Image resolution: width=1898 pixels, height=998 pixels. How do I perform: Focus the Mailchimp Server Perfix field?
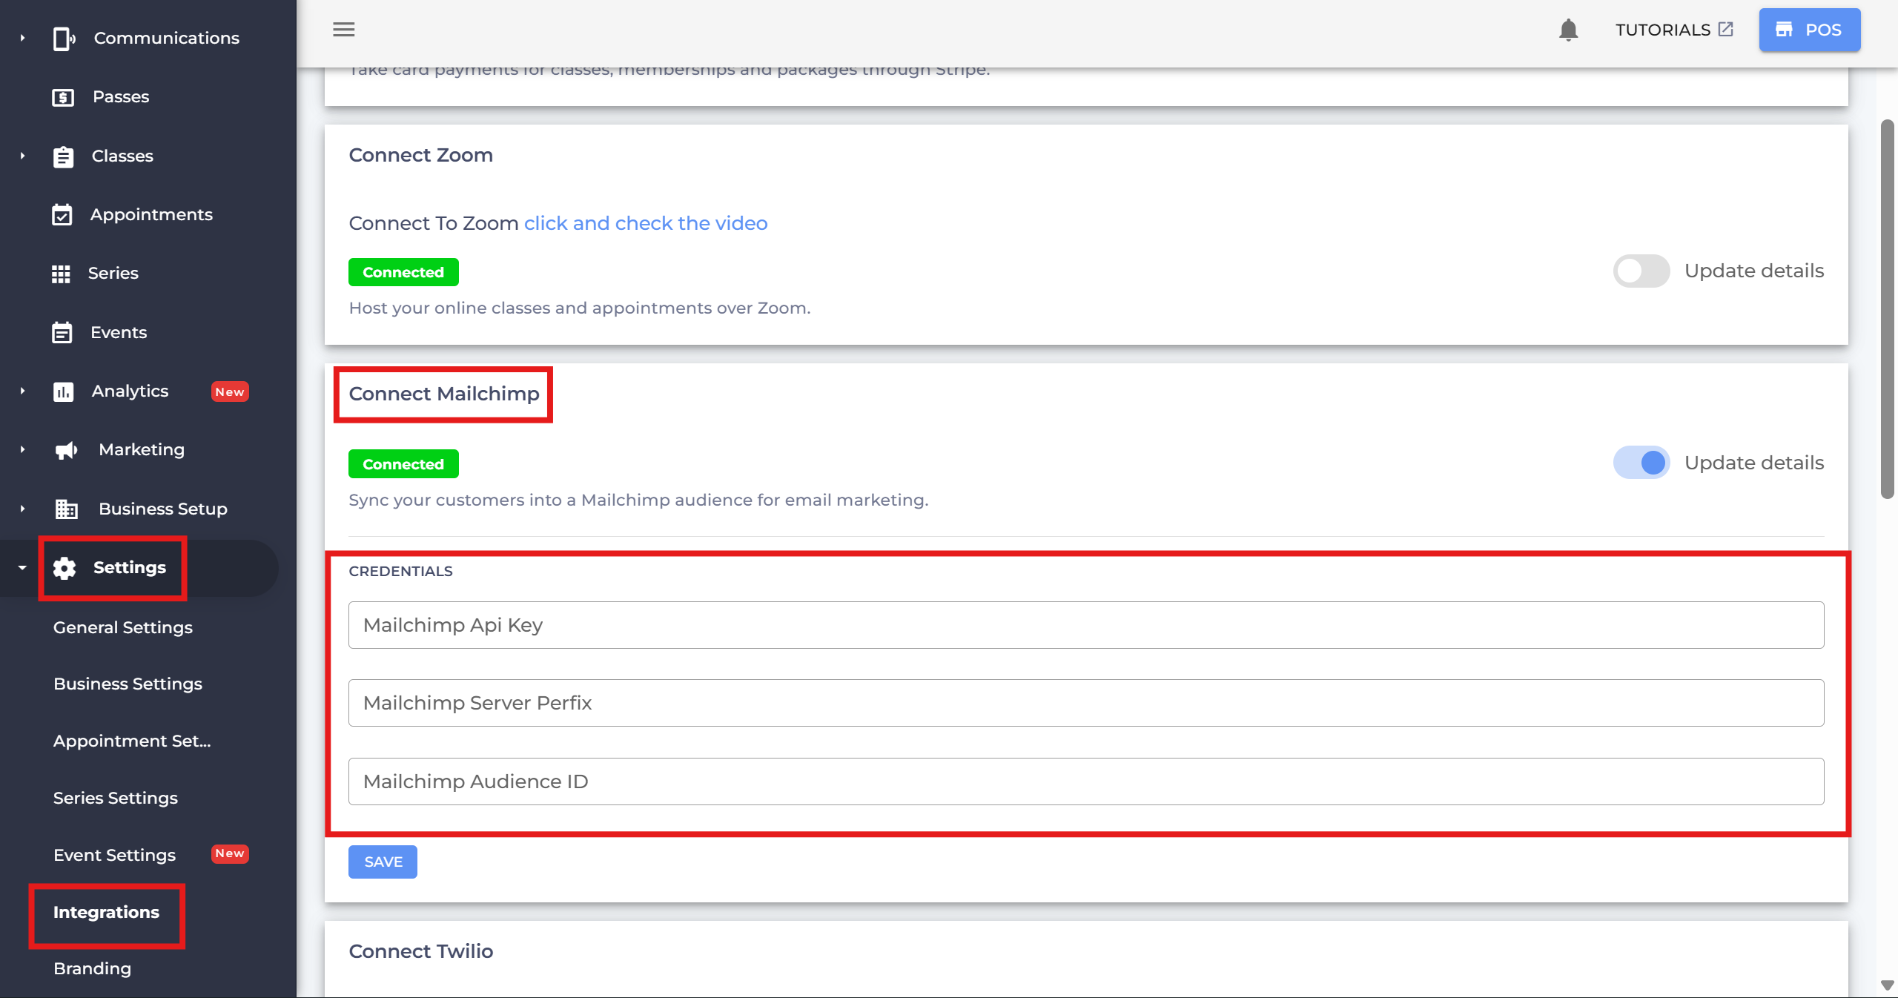[x=1086, y=703]
